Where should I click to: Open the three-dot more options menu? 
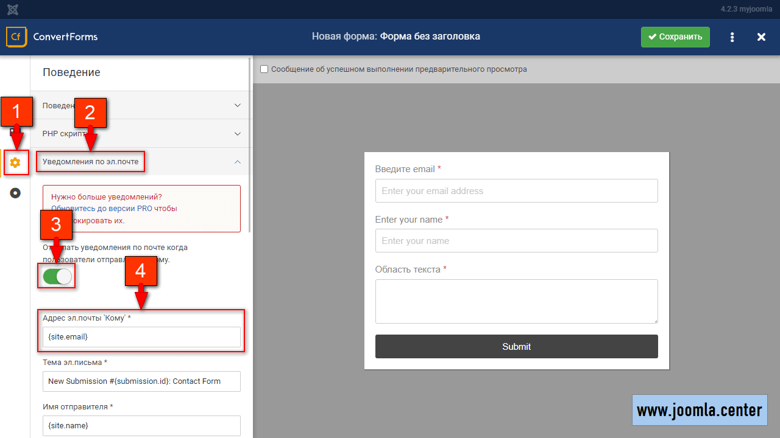pos(732,37)
